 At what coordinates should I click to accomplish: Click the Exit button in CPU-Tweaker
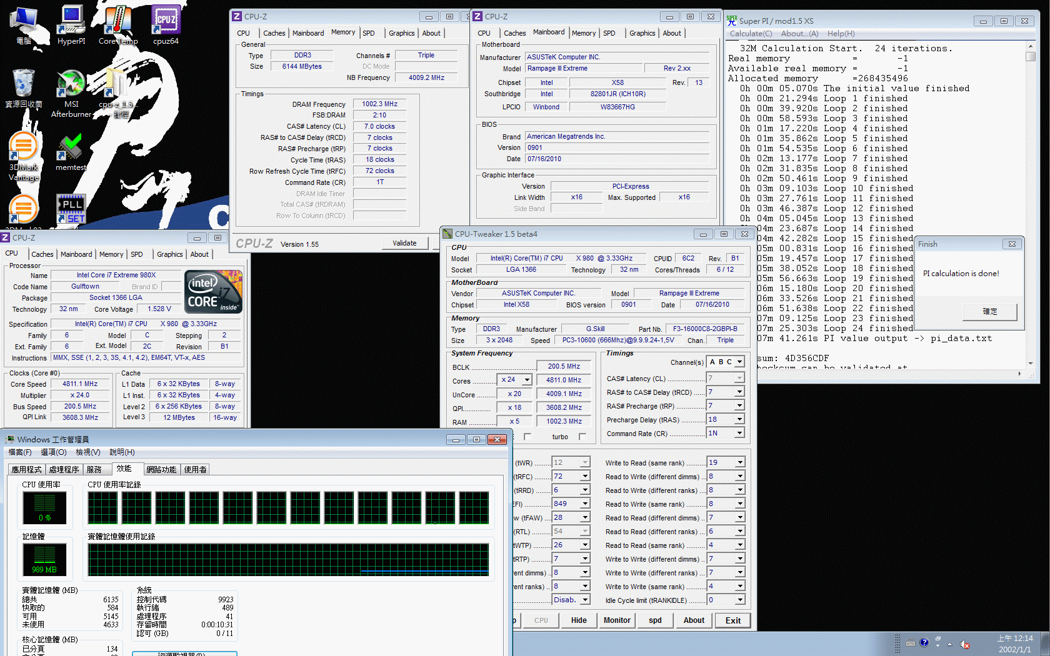733,620
